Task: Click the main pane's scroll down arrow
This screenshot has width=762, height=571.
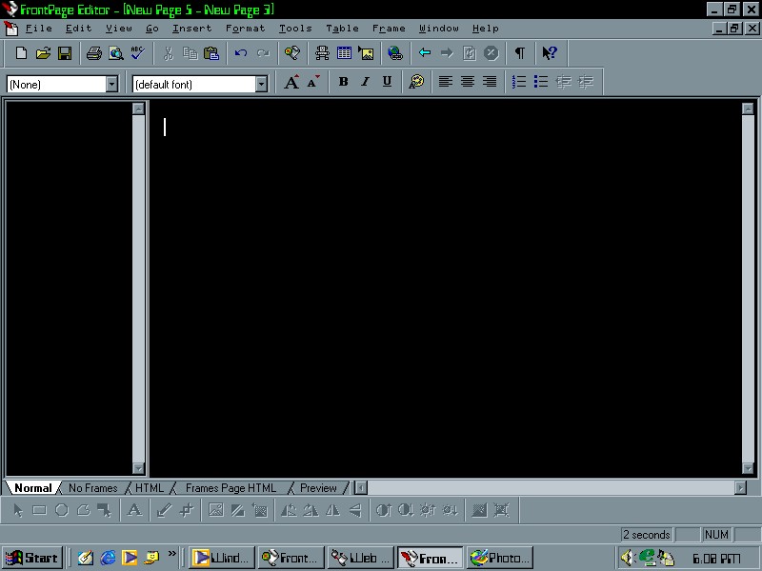Action: 748,468
